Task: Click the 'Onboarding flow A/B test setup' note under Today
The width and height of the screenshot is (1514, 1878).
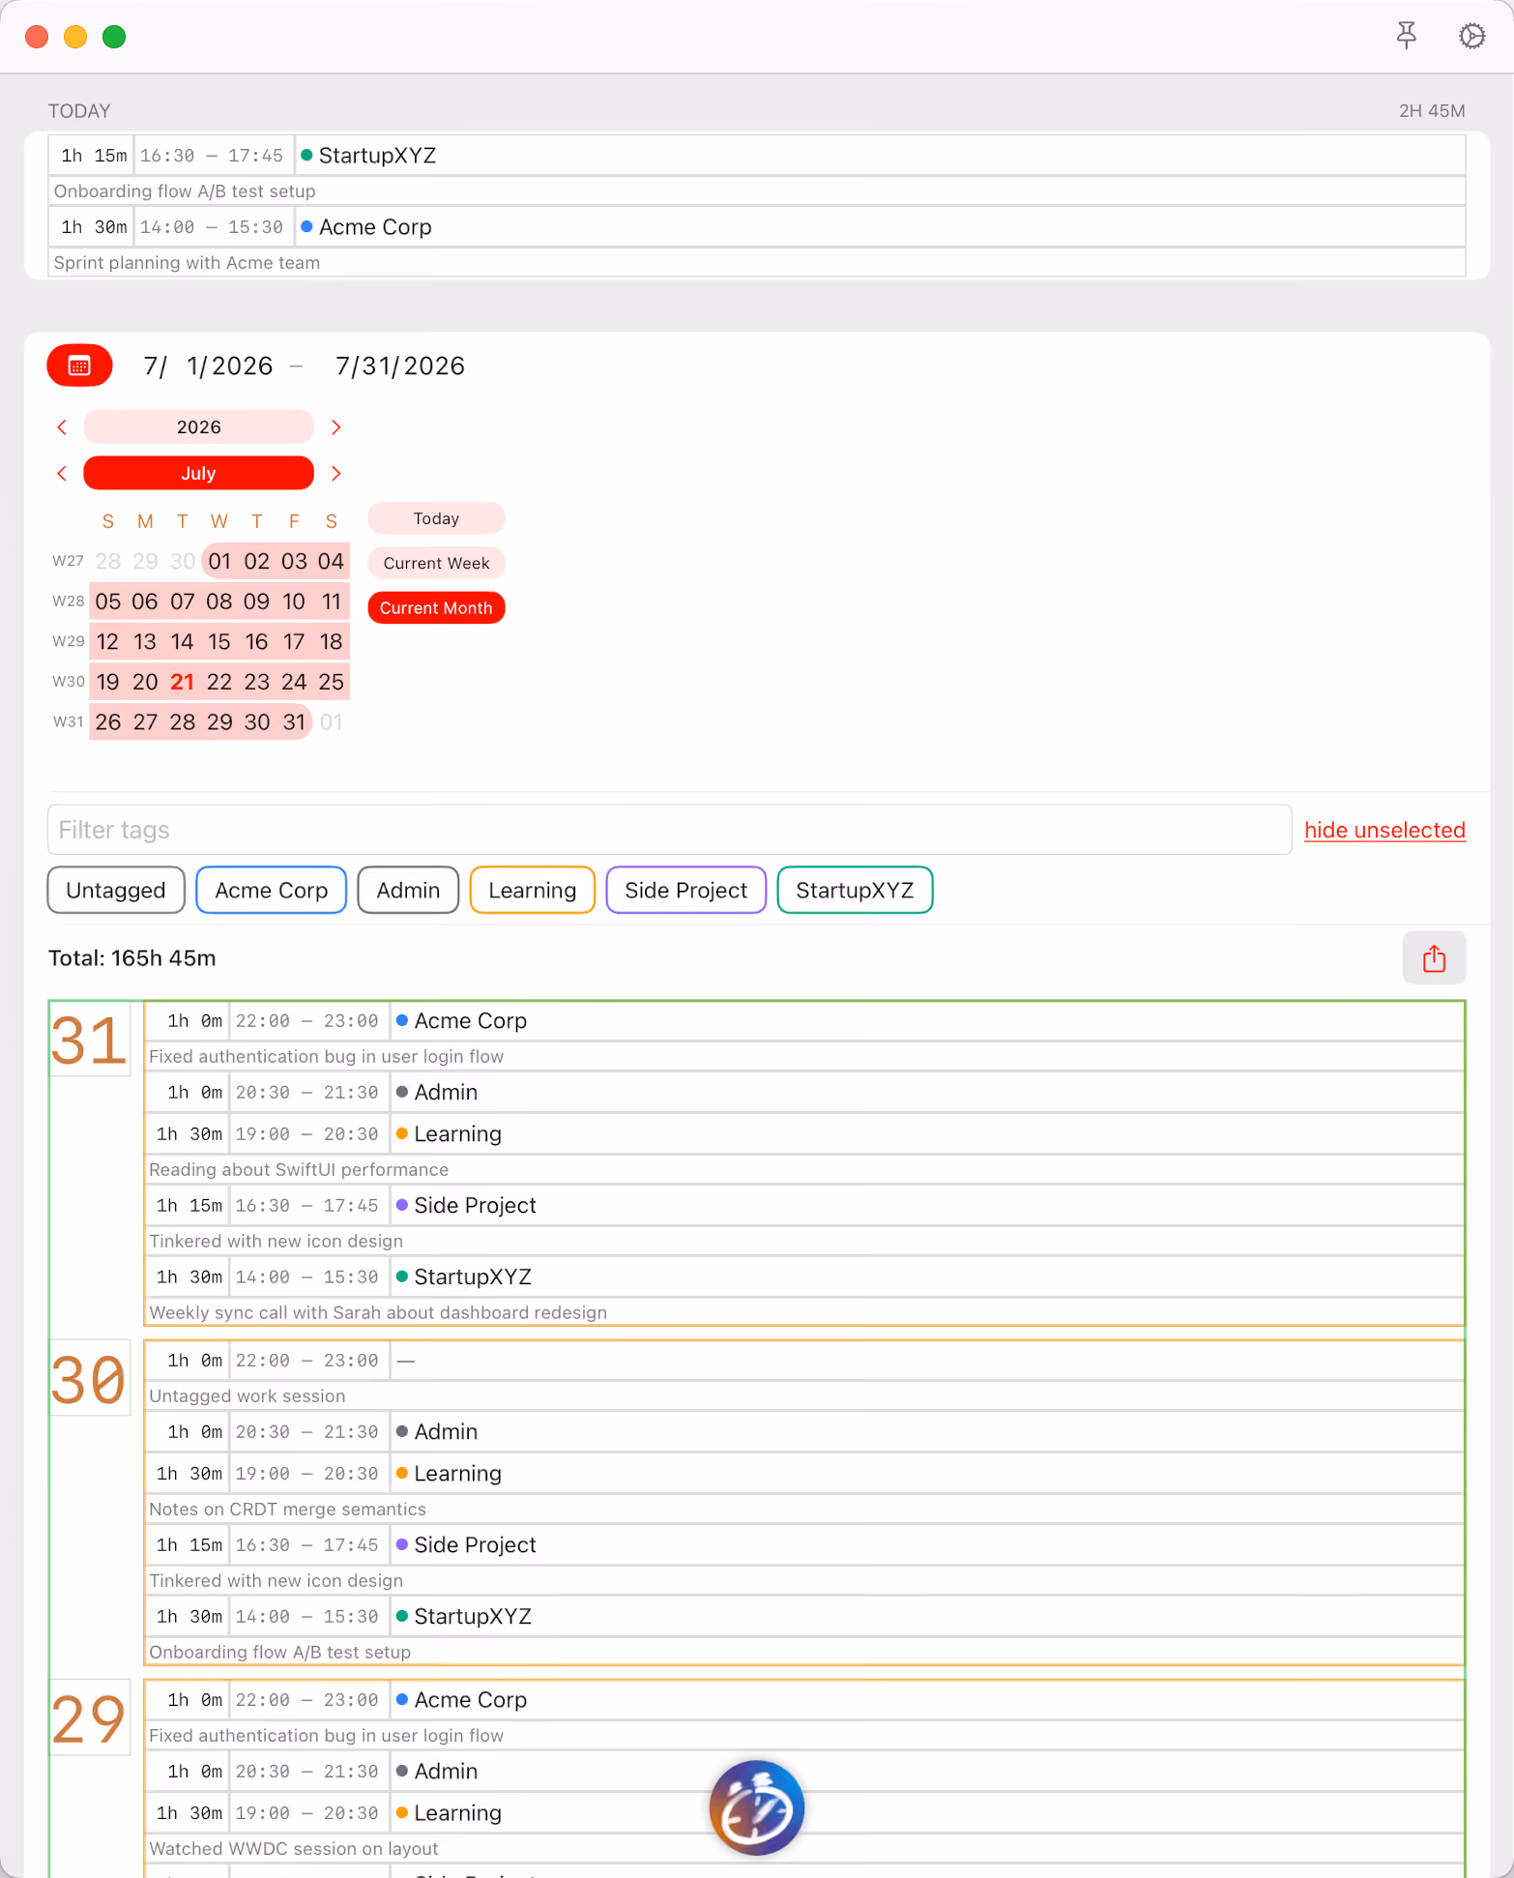Action: 185,191
